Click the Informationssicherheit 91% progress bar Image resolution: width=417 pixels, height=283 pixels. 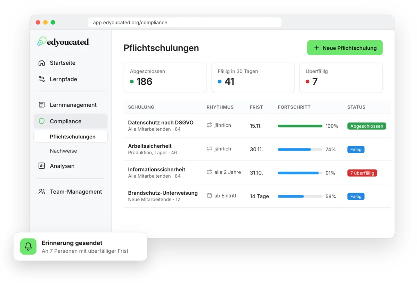click(x=300, y=173)
